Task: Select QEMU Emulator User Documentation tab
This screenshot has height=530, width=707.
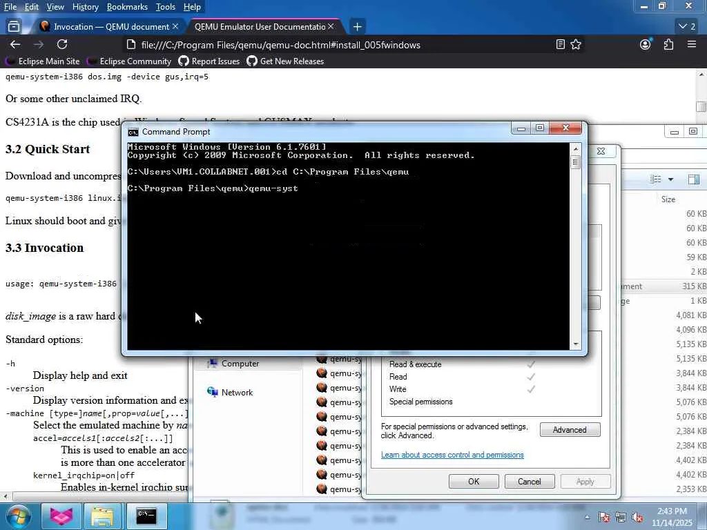Action: (260, 27)
